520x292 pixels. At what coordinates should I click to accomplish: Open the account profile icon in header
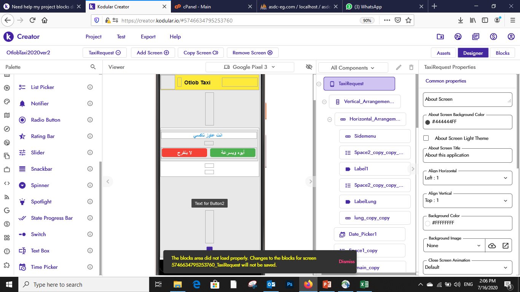511,36
